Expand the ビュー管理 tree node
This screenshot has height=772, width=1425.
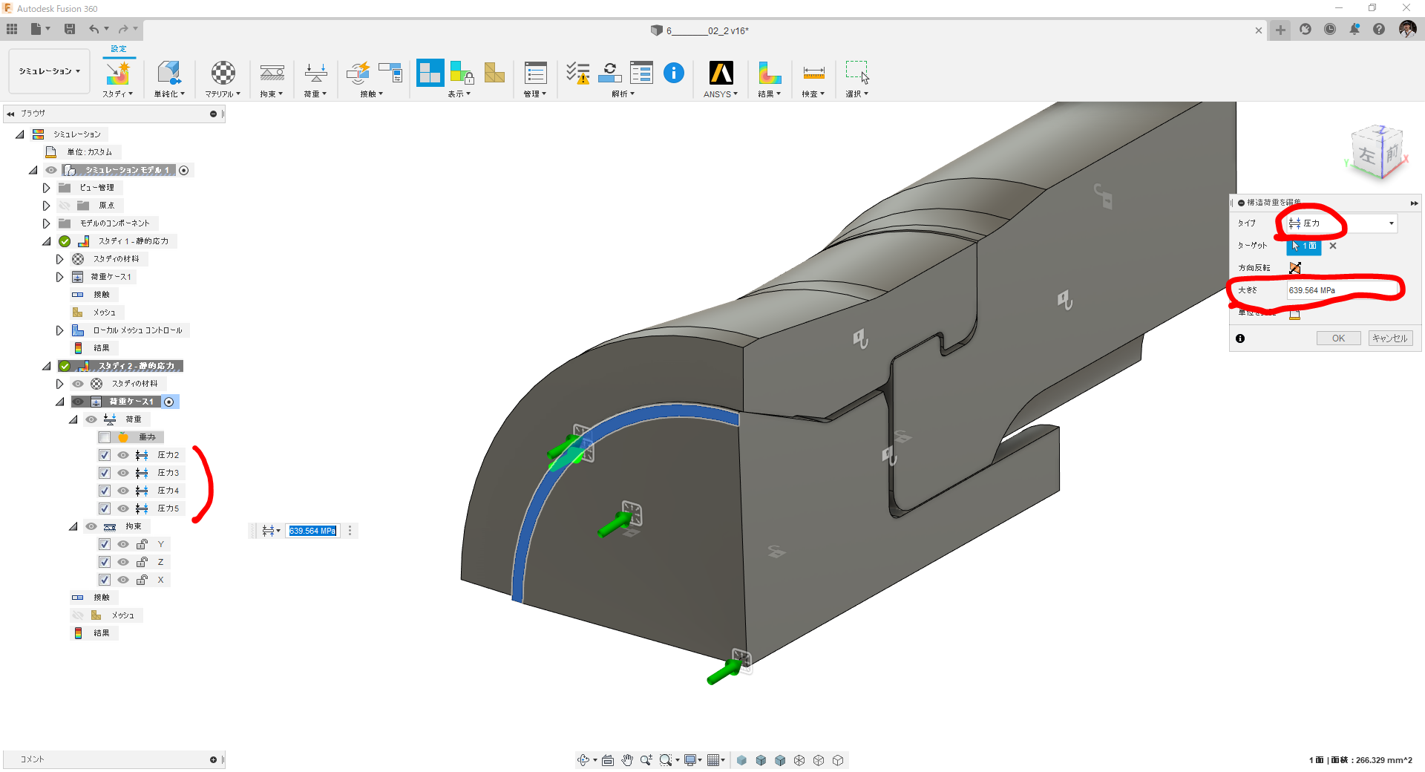46,188
